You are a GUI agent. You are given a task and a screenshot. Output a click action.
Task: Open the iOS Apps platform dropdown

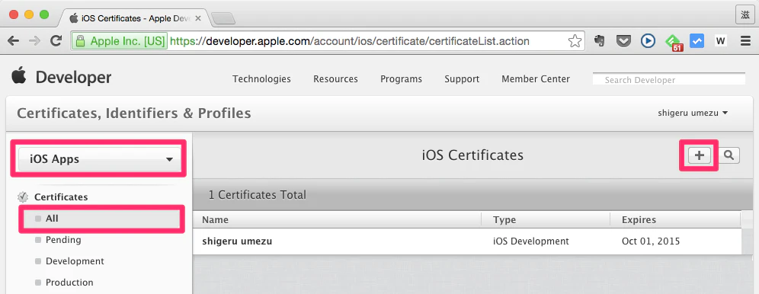99,159
